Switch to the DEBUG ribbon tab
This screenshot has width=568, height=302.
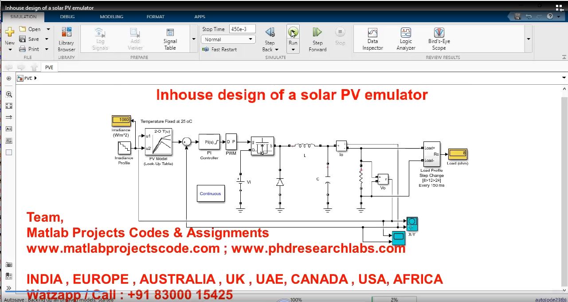coord(67,17)
